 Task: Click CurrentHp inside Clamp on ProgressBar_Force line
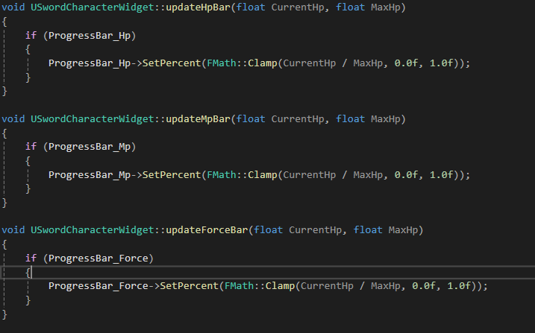328,285
